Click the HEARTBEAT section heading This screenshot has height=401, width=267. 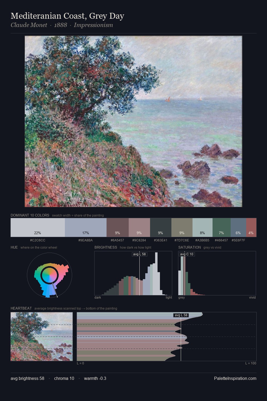pos(21,308)
